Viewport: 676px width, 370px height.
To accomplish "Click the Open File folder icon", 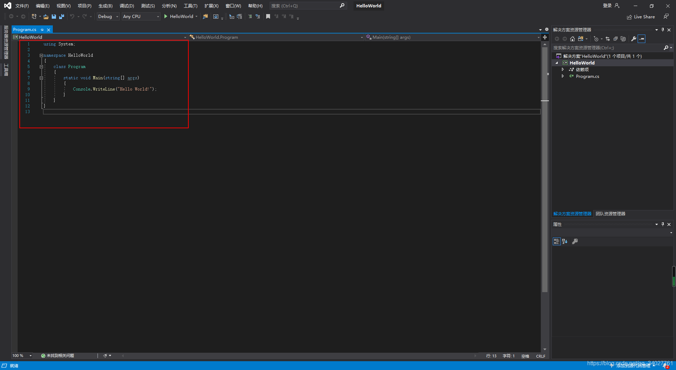I will point(46,17).
